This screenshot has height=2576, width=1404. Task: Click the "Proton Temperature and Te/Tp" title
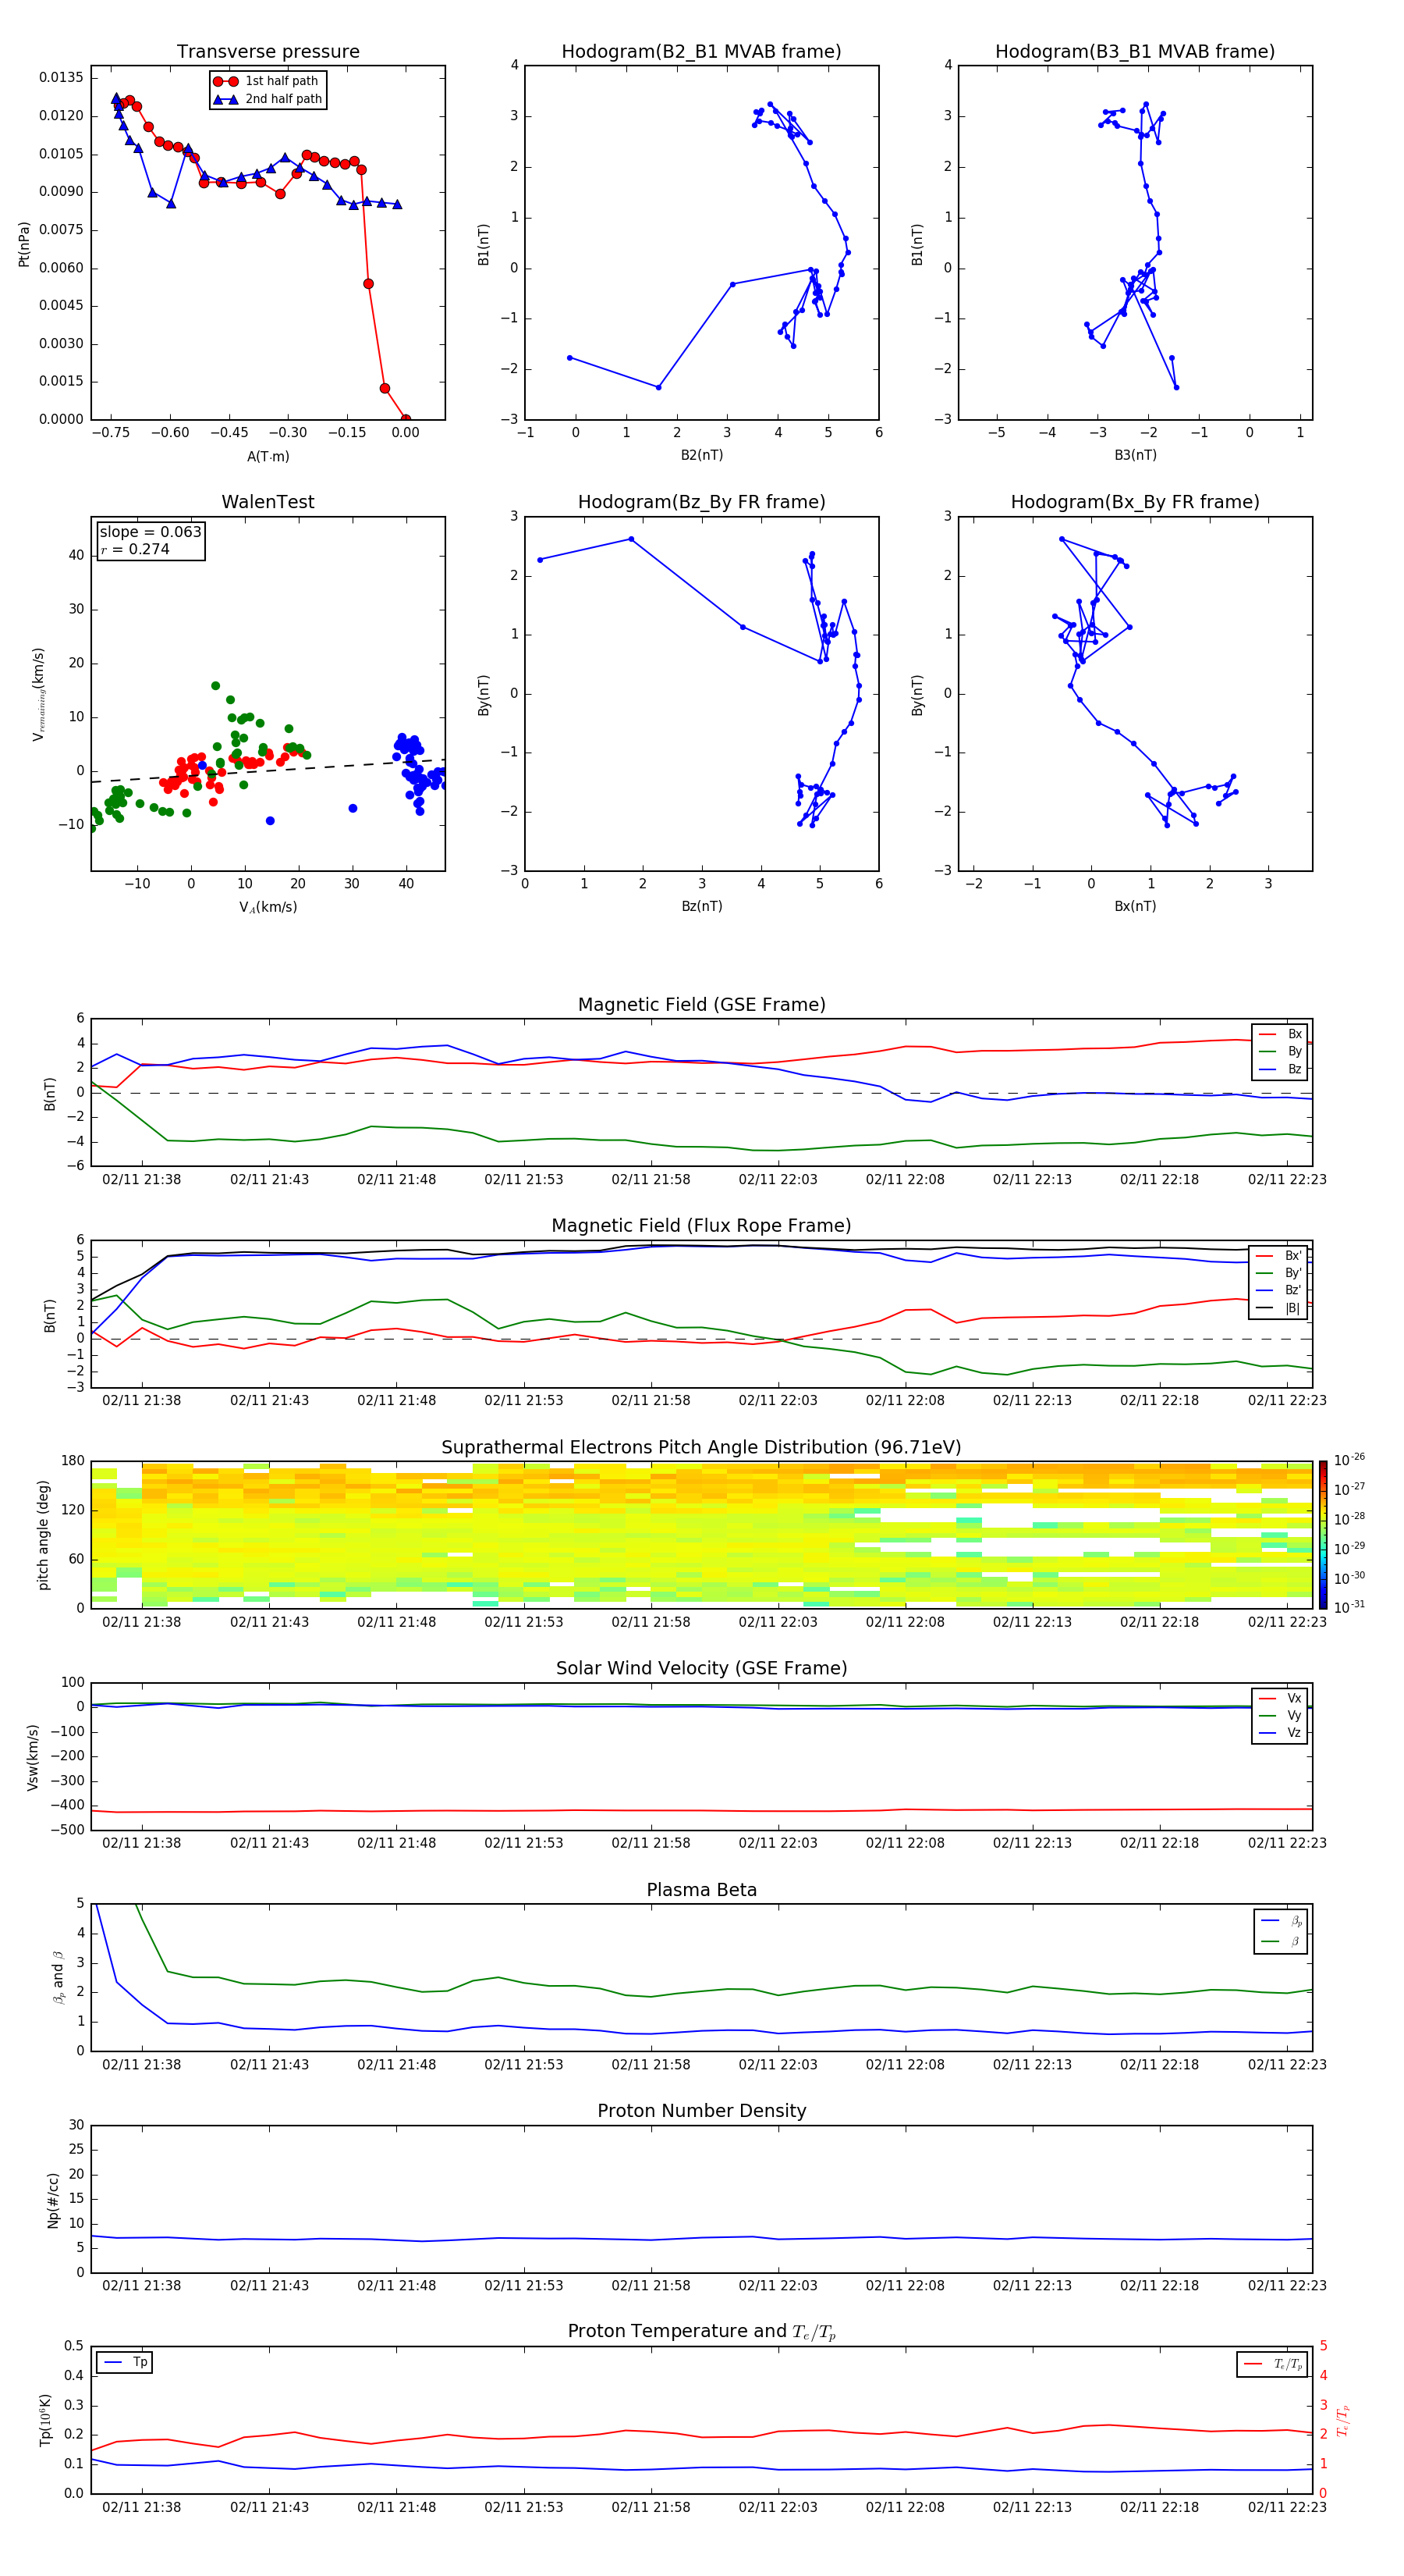point(701,2332)
